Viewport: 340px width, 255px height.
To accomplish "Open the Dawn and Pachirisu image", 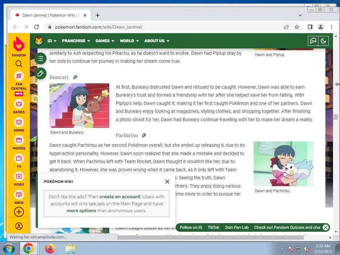I will tap(284, 164).
